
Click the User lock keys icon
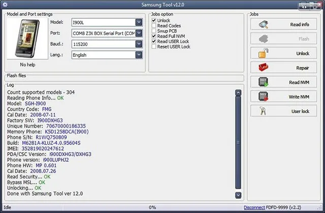[x=263, y=111]
